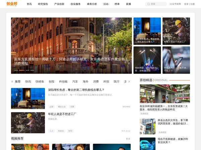Open the 产业创新 navigation menu
This screenshot has height=150, width=201.
pos(59,4)
